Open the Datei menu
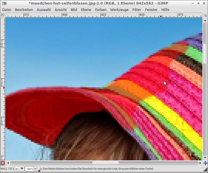This screenshot has height=173, width=208. pos(6,10)
